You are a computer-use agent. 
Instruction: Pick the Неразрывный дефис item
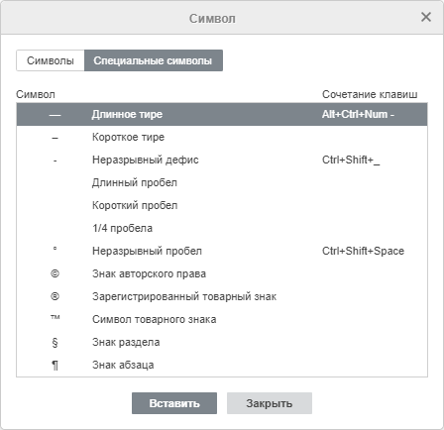pyautogui.click(x=222, y=160)
